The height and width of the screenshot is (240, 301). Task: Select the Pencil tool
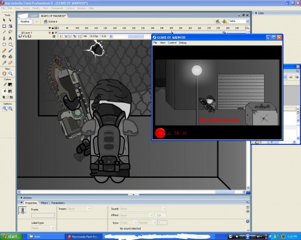click(4, 50)
